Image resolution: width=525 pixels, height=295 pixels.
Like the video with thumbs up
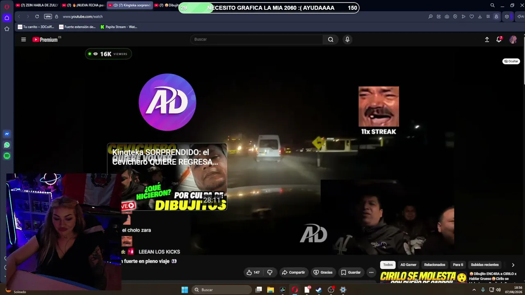tap(253, 272)
